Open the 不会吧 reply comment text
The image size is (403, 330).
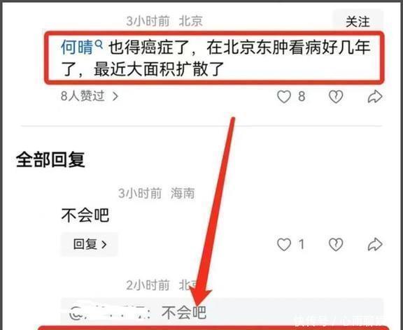(85, 215)
